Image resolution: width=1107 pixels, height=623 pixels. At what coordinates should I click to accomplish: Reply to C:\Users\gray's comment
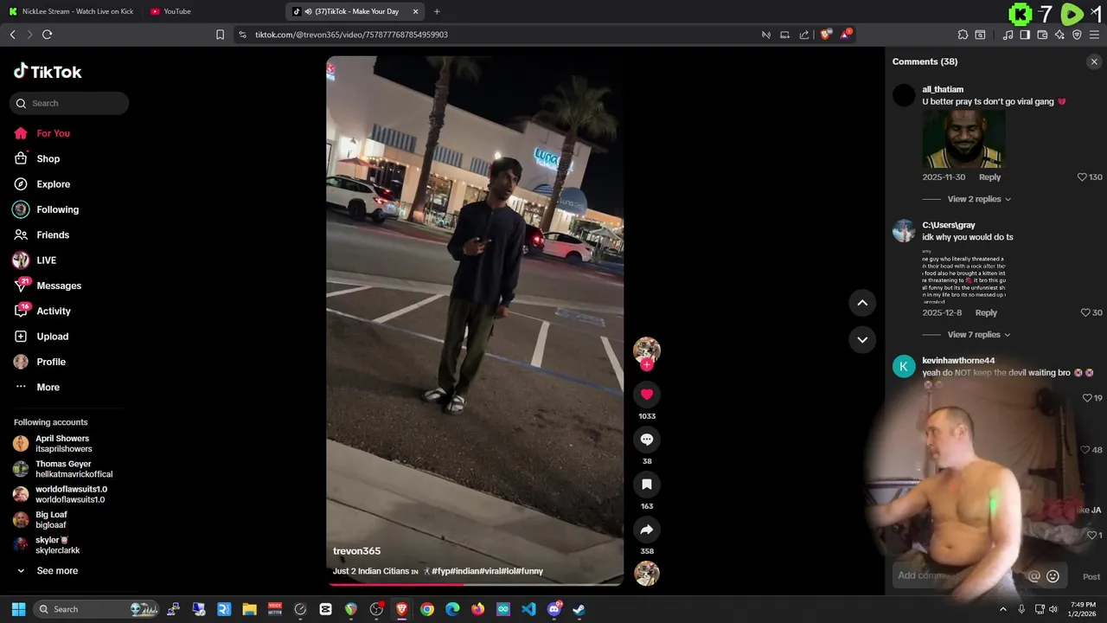coord(986,313)
